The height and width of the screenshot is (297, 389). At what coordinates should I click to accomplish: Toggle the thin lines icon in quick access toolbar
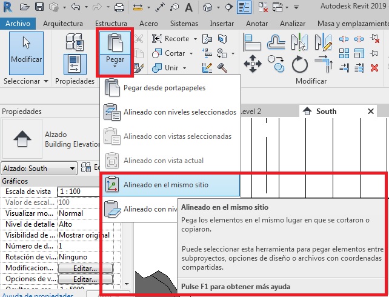244,8
